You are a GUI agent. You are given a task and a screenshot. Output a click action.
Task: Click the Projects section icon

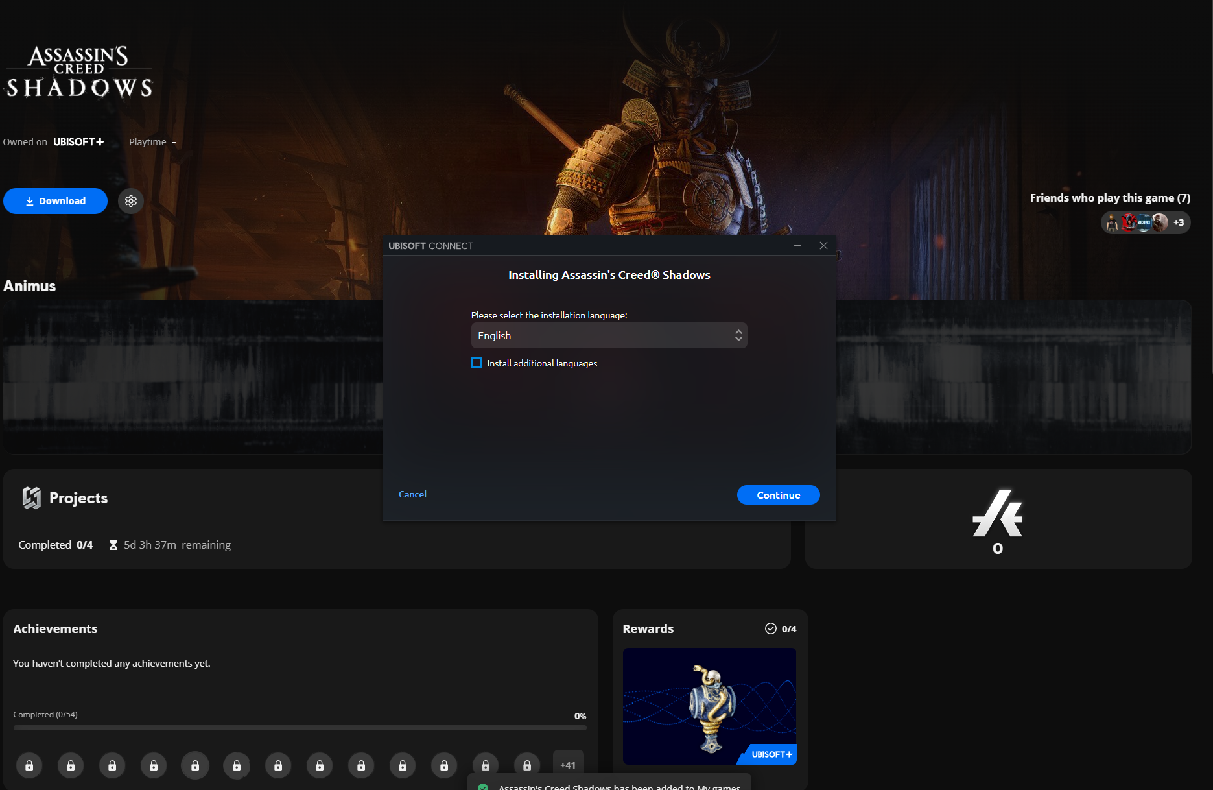(32, 497)
